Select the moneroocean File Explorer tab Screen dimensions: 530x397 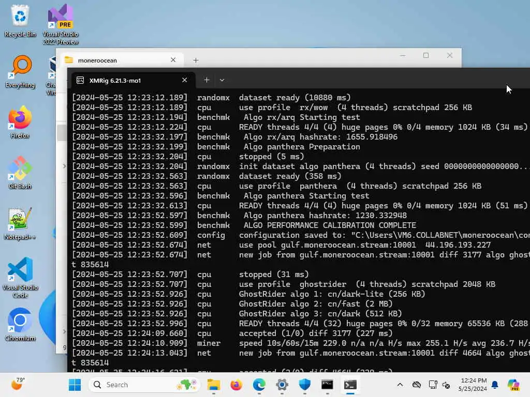122,60
